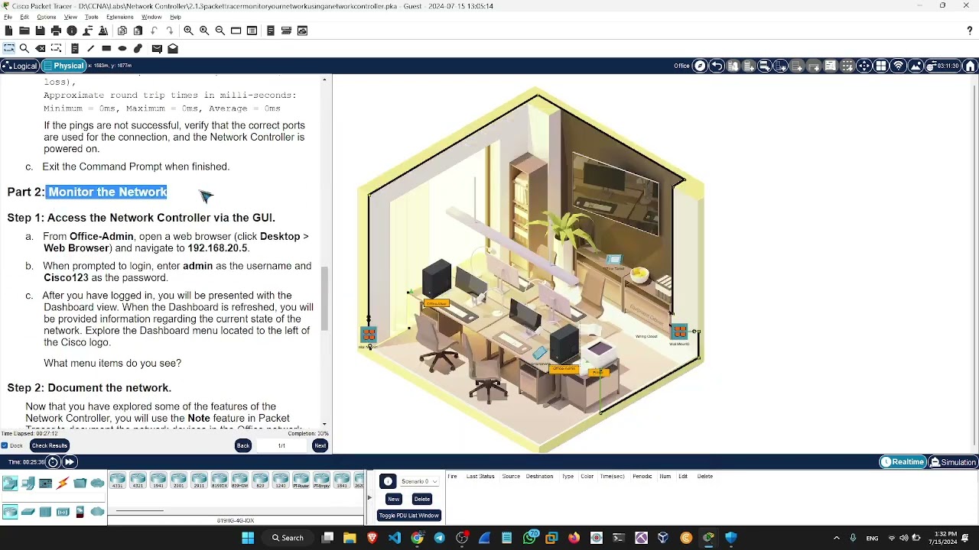Click the Set Background image icon

916,66
